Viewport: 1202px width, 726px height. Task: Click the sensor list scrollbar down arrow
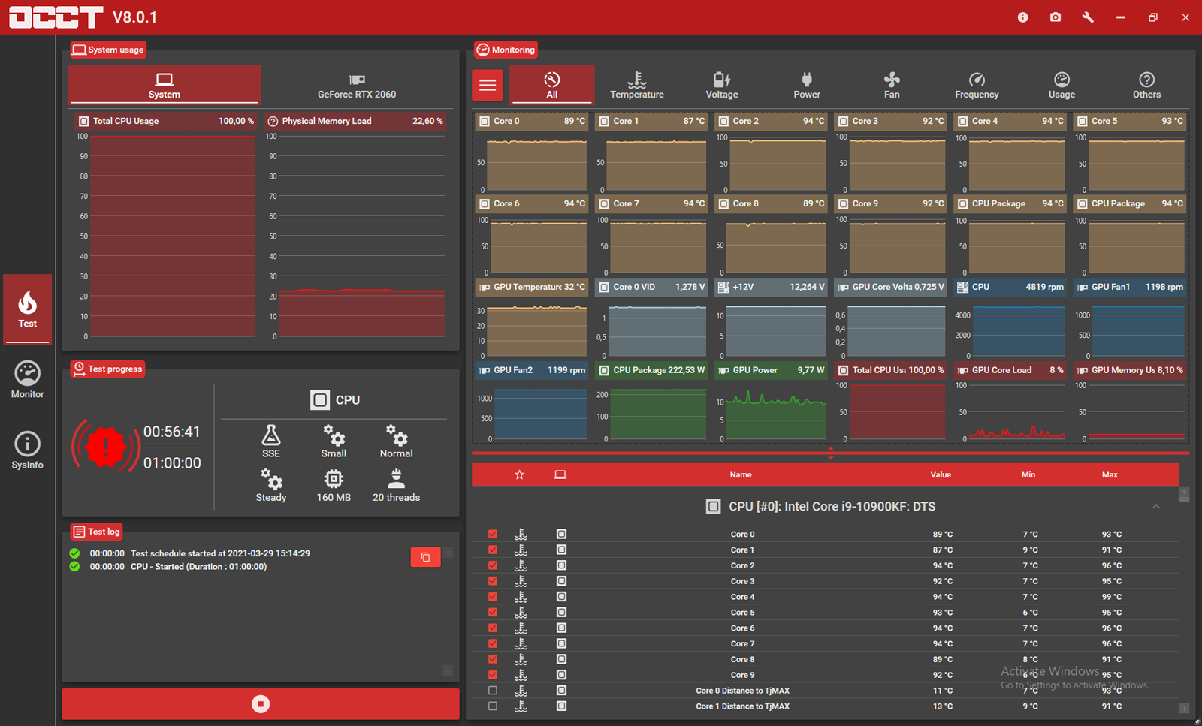[1184, 708]
